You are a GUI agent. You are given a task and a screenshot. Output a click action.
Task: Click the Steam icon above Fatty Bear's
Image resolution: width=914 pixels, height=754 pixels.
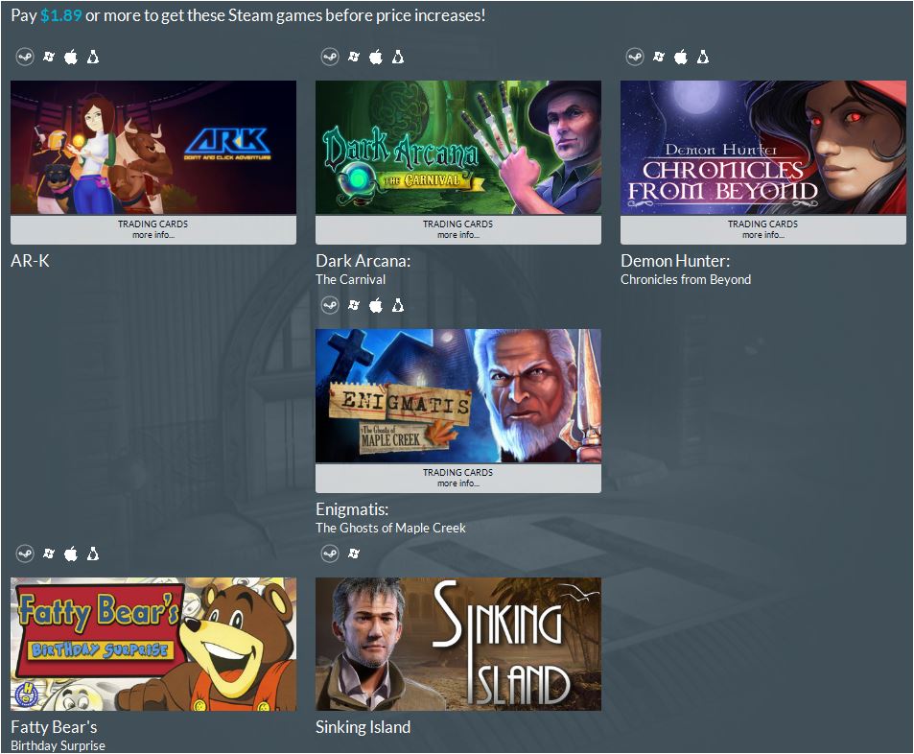[25, 554]
